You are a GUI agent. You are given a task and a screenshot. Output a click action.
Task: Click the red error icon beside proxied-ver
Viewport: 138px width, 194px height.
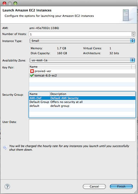[x=32, y=71]
